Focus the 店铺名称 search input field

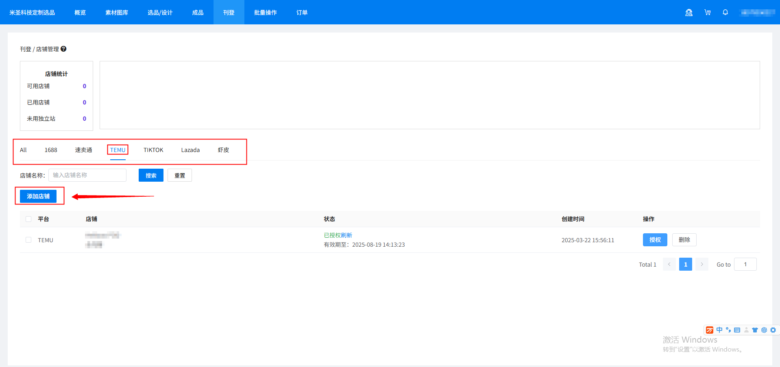[x=87, y=175]
